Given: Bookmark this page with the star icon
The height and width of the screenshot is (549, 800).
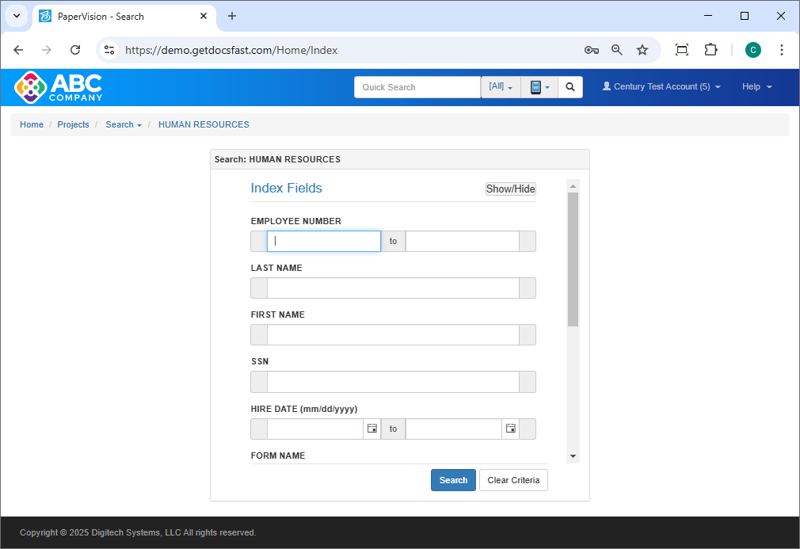Looking at the screenshot, I should click(642, 50).
